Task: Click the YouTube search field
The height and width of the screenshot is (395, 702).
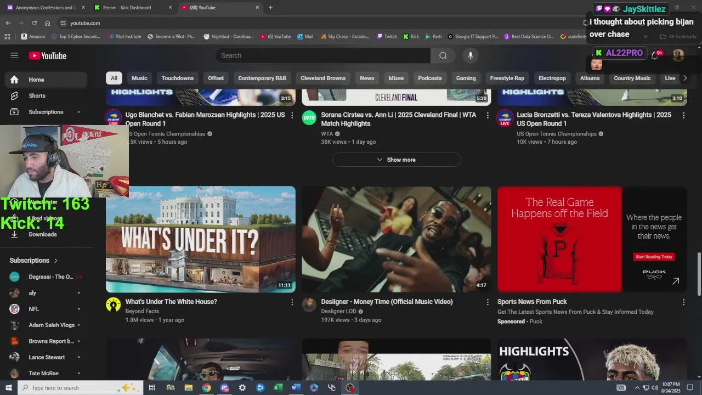Action: pos(323,55)
